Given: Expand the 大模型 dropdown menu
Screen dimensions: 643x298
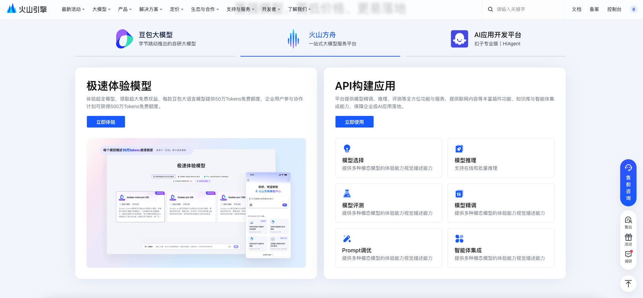Looking at the screenshot, I should (x=101, y=9).
